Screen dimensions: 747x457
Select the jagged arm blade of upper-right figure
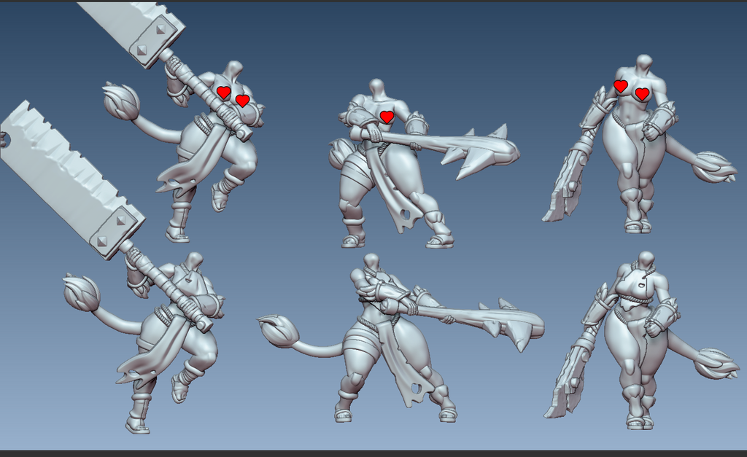[565, 182]
